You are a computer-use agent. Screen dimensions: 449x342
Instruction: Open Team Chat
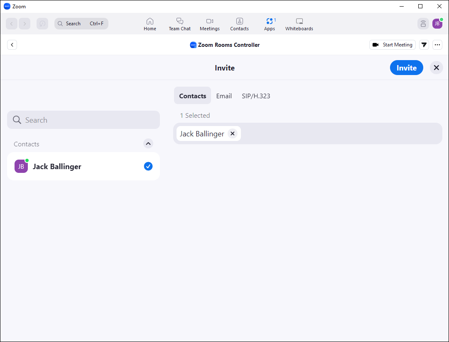tap(179, 24)
